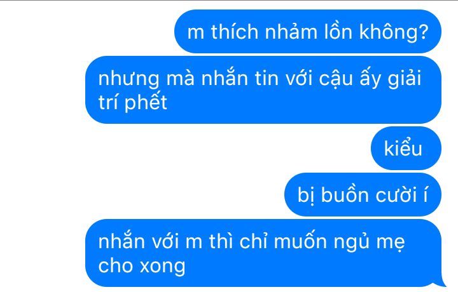Click the word "xong" in last bubble

(x=162, y=266)
